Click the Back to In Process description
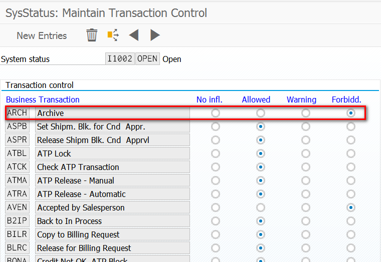381x262 pixels. (112, 221)
